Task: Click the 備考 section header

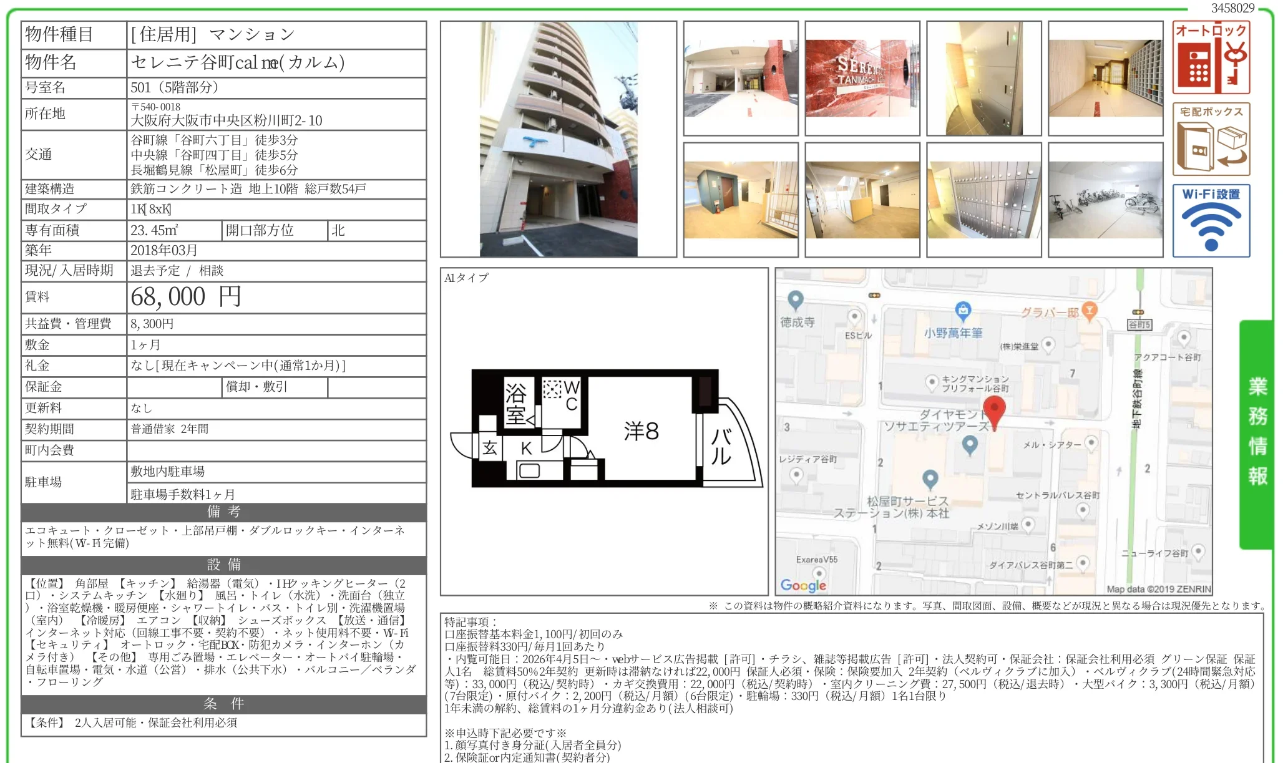Action: [223, 512]
